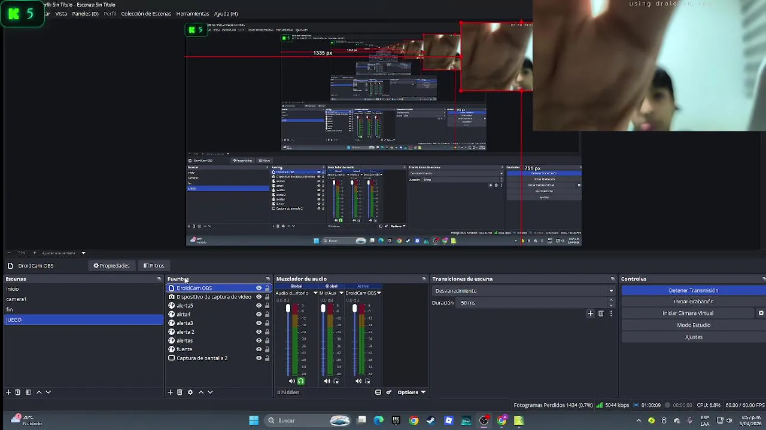Remove transition with trash icon

pos(601,314)
